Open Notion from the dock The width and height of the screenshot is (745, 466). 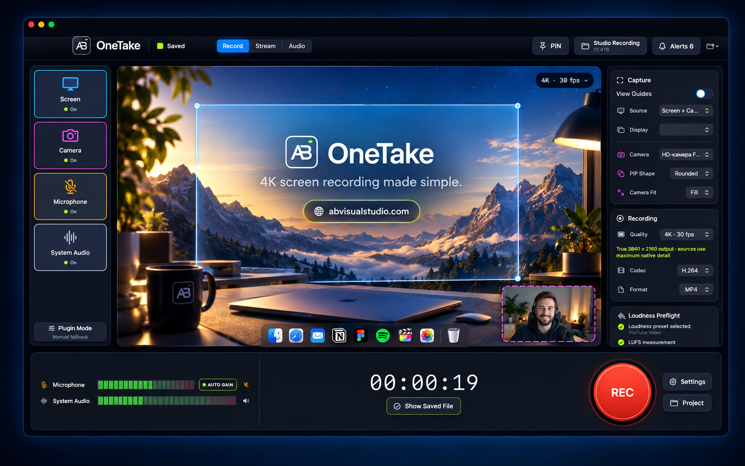(339, 335)
